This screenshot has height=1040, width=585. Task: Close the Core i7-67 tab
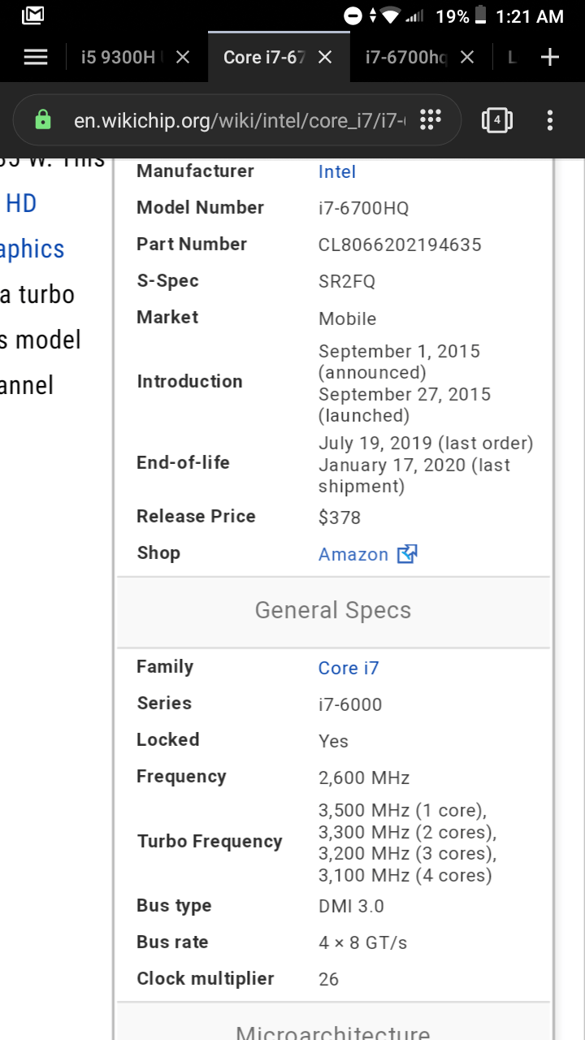pos(325,57)
